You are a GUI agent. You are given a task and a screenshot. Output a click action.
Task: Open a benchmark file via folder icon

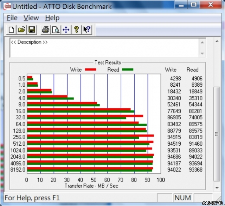point(21,29)
